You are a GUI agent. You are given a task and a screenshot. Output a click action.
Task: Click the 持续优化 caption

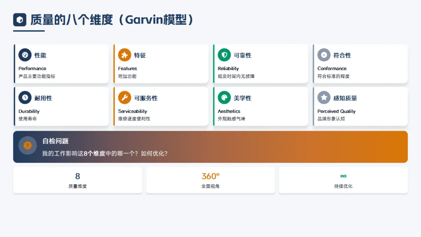pos(343,186)
